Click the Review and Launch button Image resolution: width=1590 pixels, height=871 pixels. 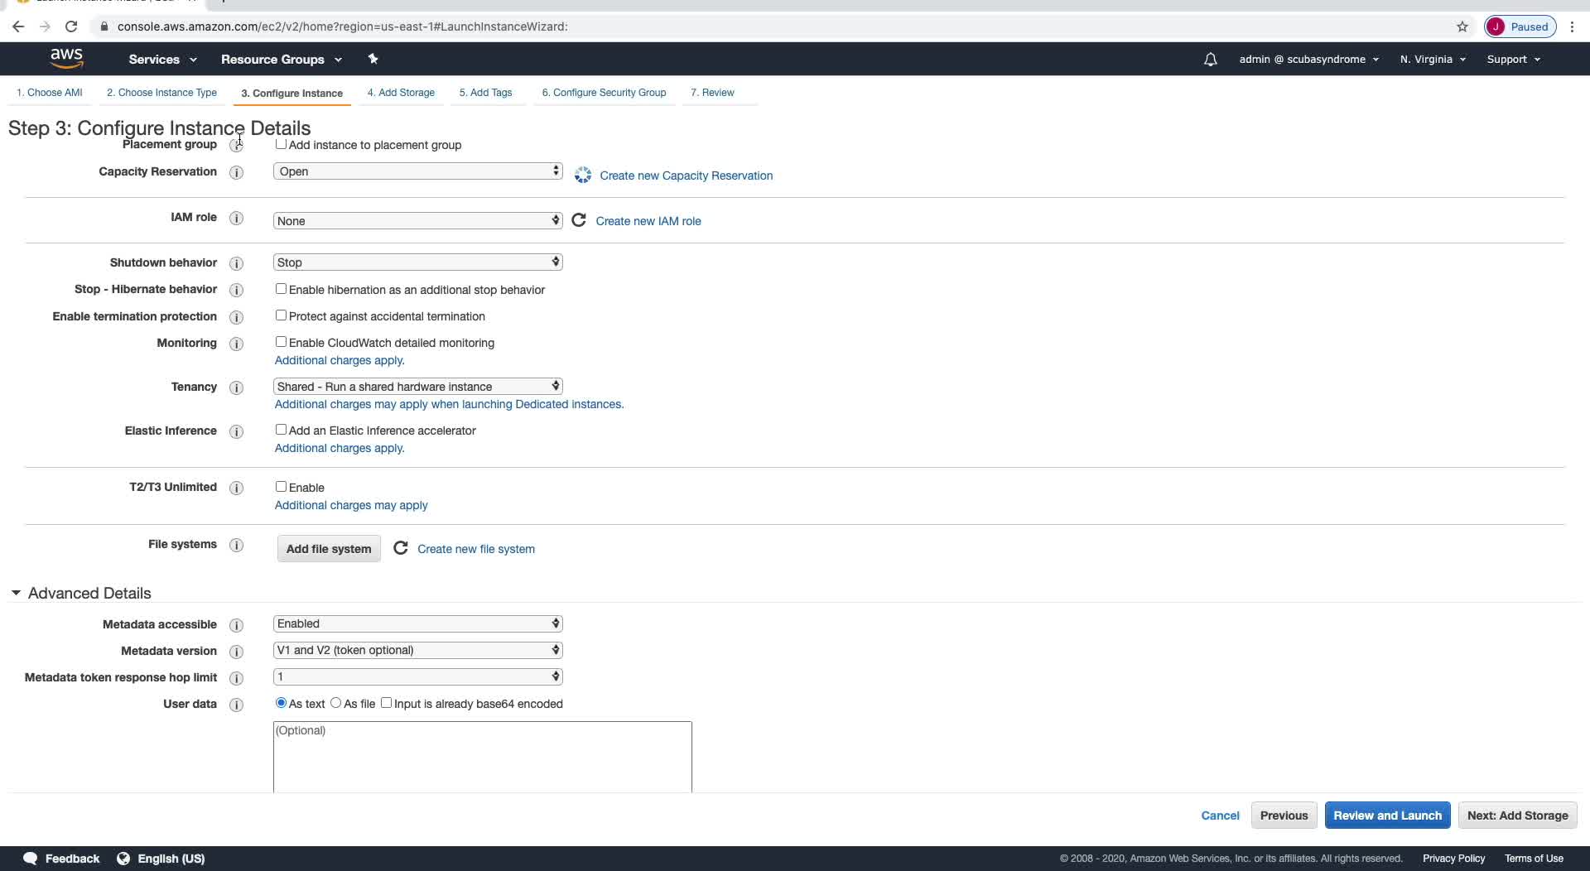click(x=1387, y=816)
